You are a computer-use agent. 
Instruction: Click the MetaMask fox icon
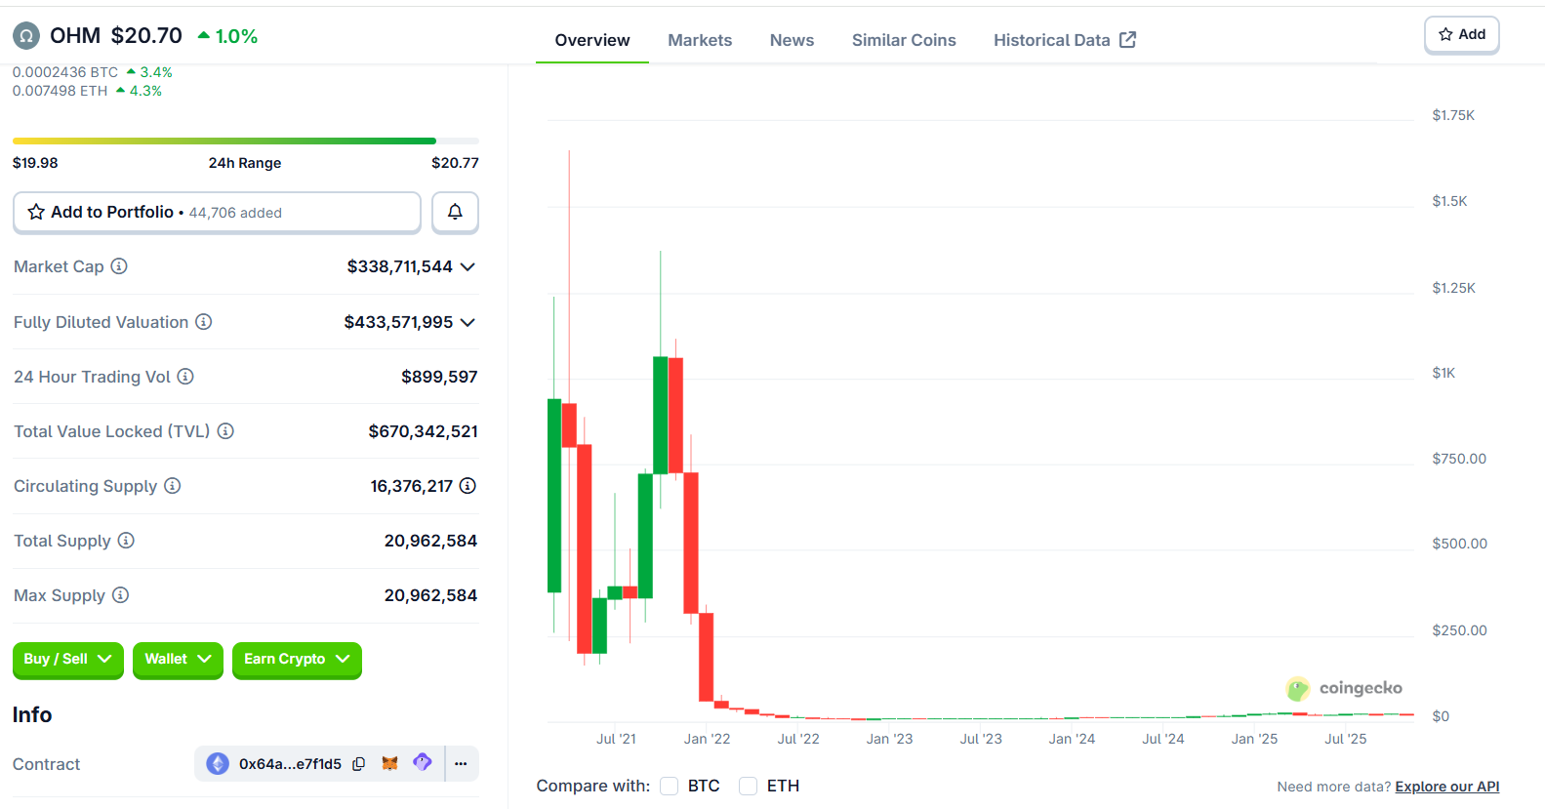pyautogui.click(x=389, y=763)
